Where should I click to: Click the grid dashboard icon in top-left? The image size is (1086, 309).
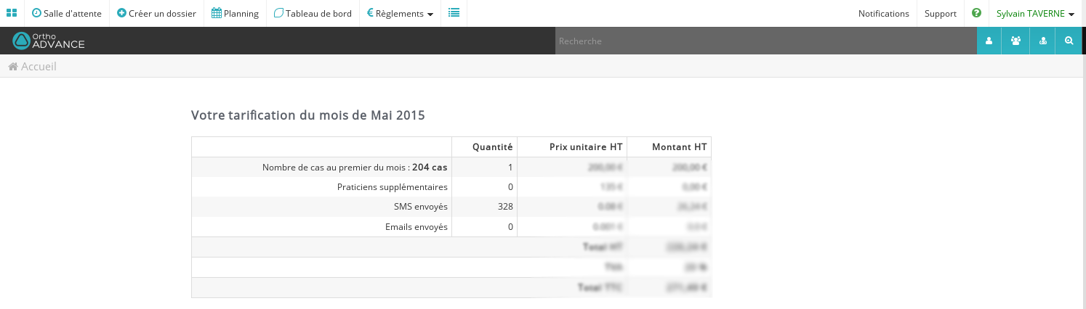12,13
